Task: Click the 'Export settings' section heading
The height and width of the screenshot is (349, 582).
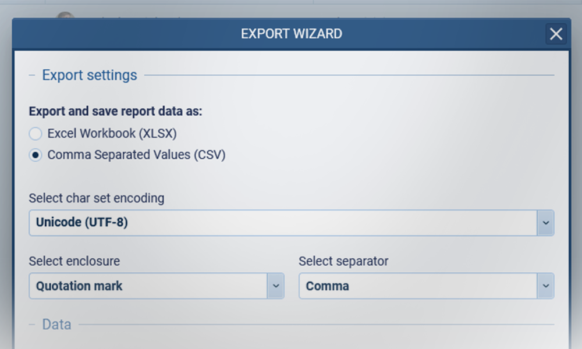Action: point(90,75)
